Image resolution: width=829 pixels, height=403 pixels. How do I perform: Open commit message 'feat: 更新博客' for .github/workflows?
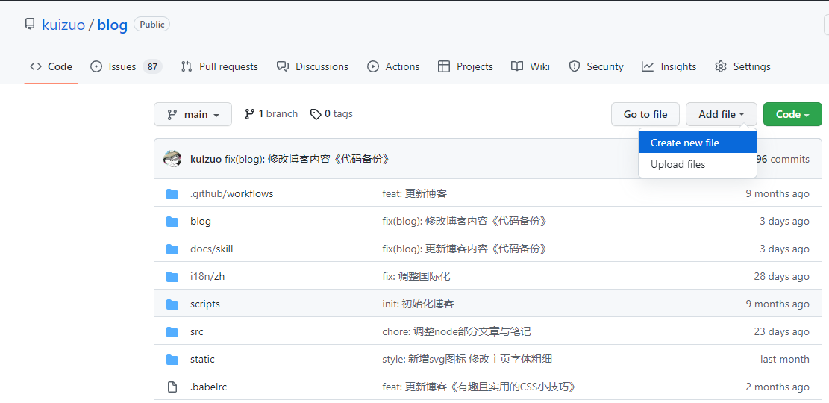415,193
